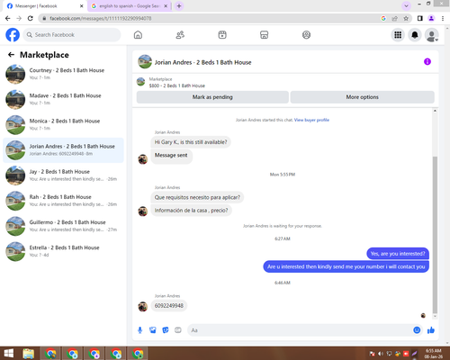Open the tab search dropdown chevron

click(x=406, y=5)
